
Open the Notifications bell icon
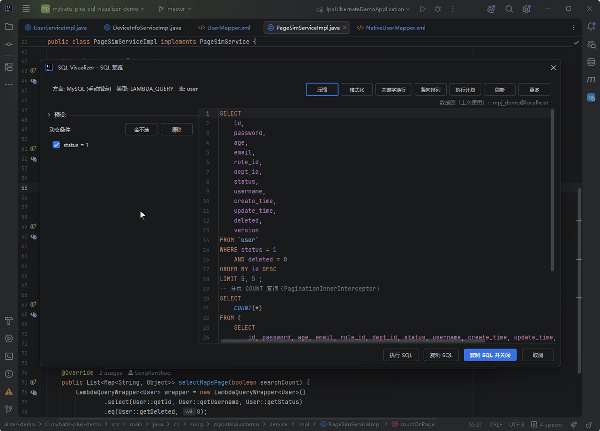(591, 27)
